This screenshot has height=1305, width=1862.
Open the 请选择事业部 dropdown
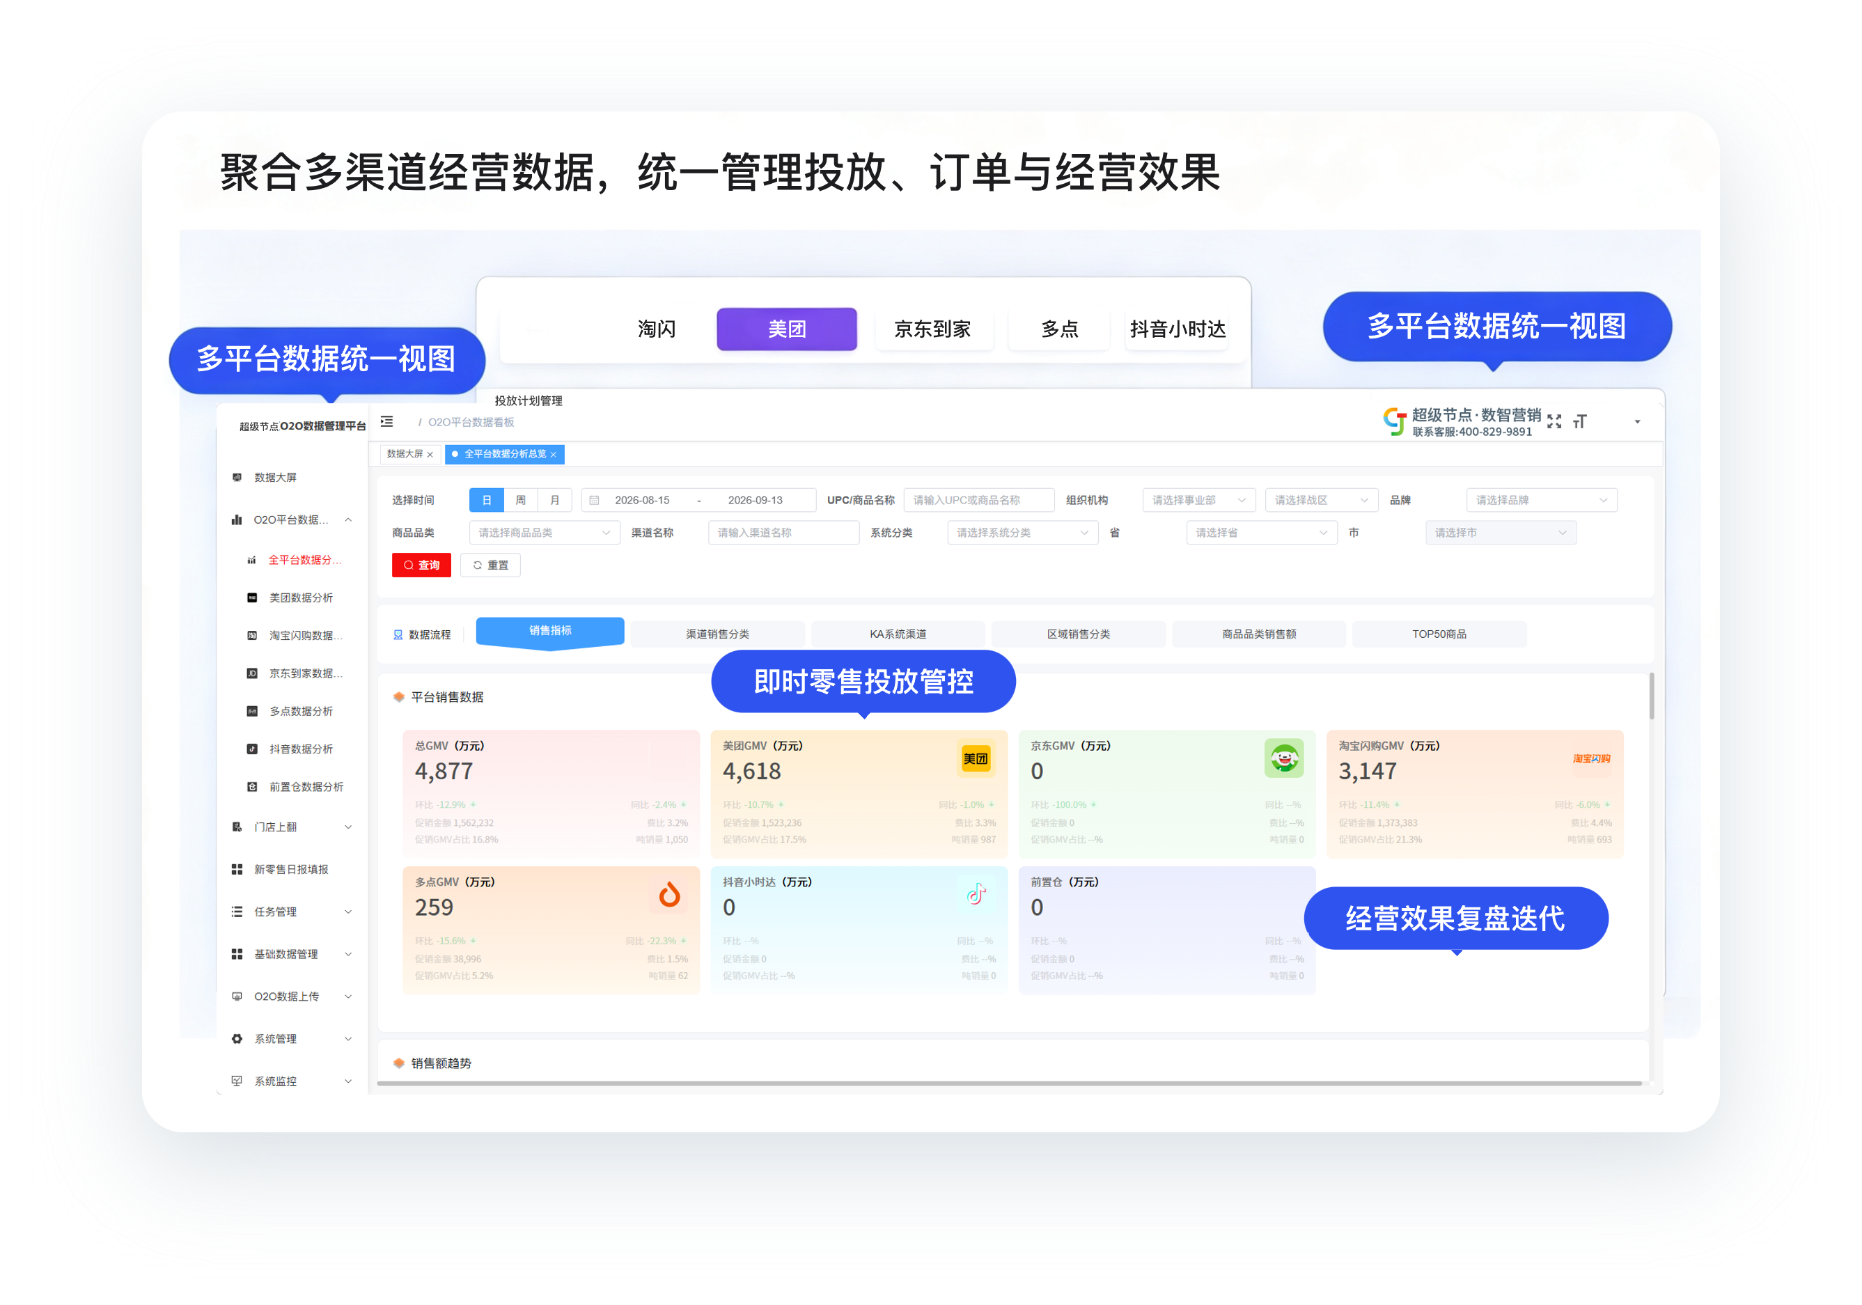point(1198,501)
